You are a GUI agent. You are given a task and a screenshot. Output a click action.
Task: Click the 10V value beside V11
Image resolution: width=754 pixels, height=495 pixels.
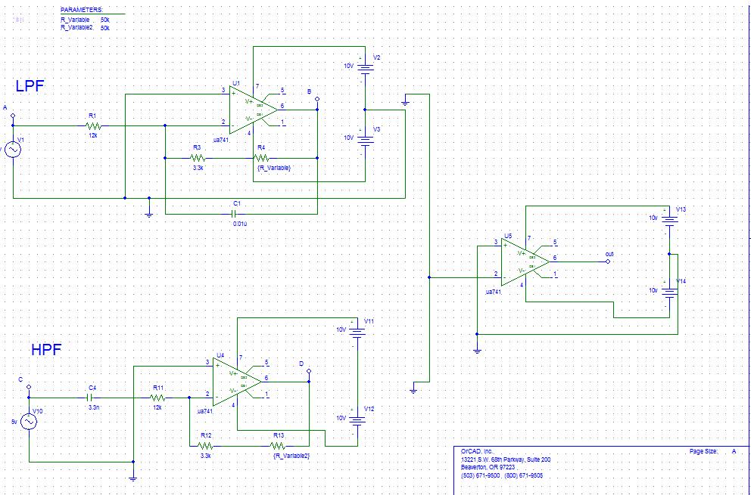(x=341, y=329)
